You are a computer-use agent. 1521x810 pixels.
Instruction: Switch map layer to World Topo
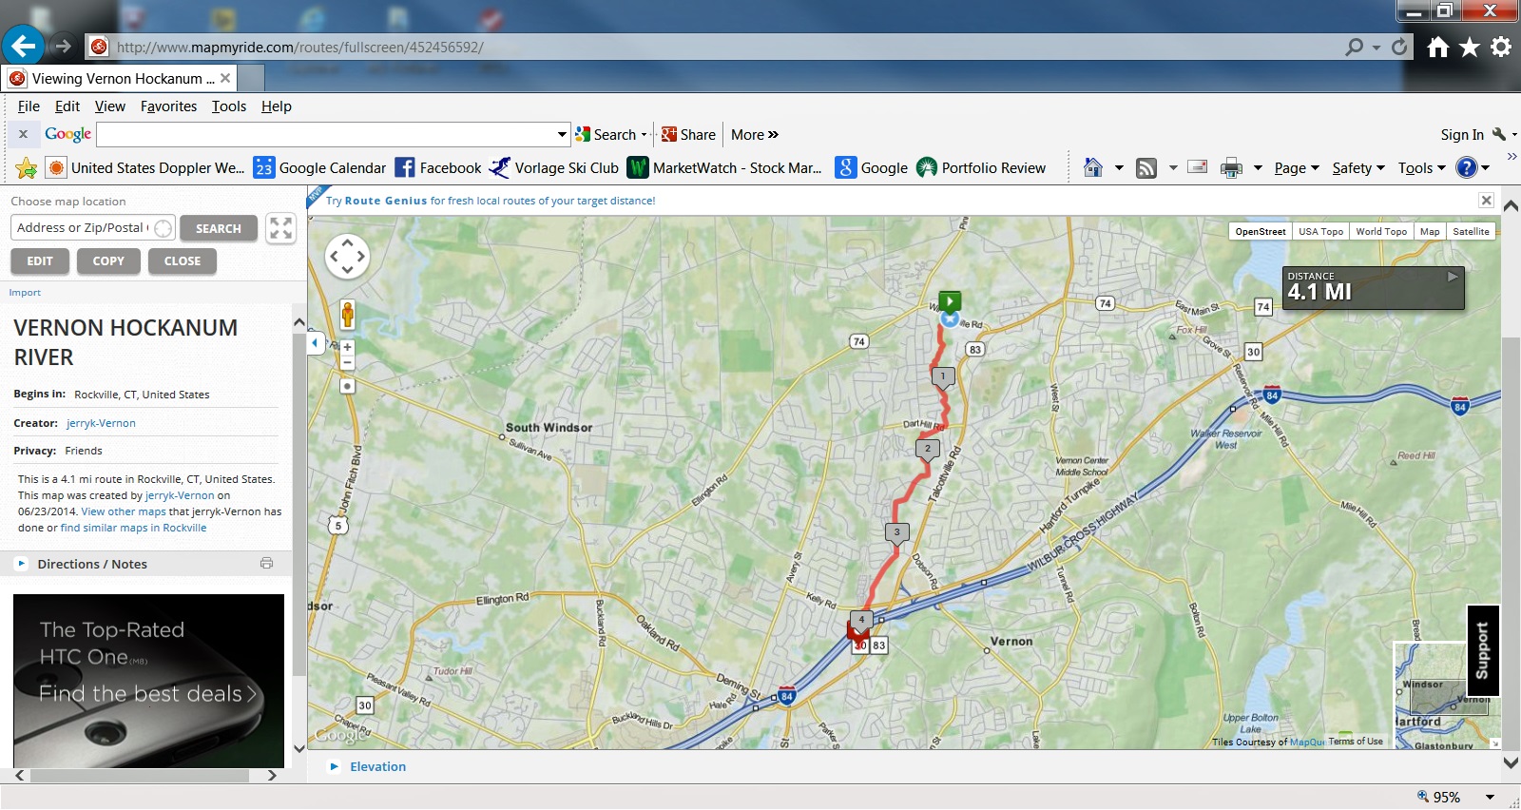(1380, 232)
